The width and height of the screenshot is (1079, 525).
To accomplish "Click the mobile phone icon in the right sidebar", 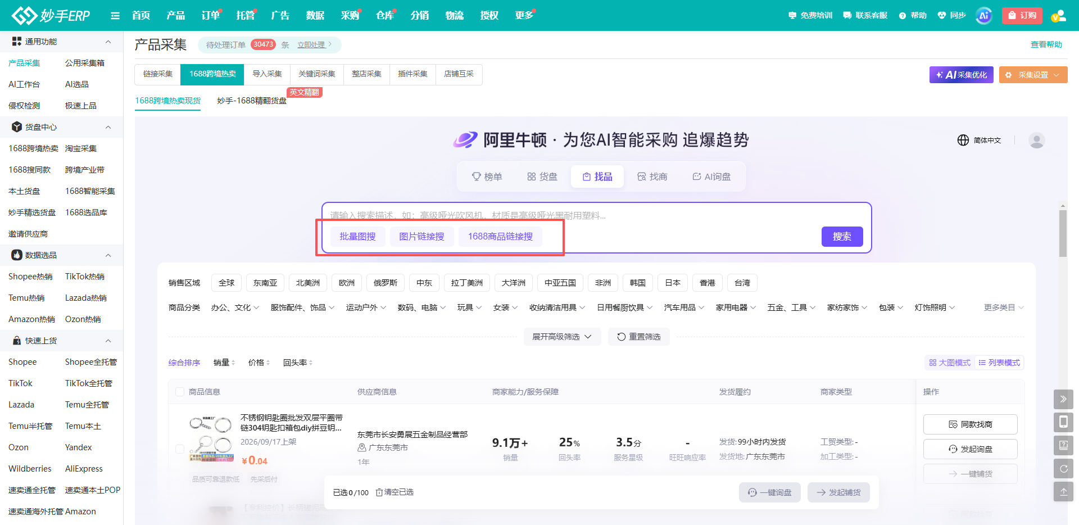I will coord(1063,422).
